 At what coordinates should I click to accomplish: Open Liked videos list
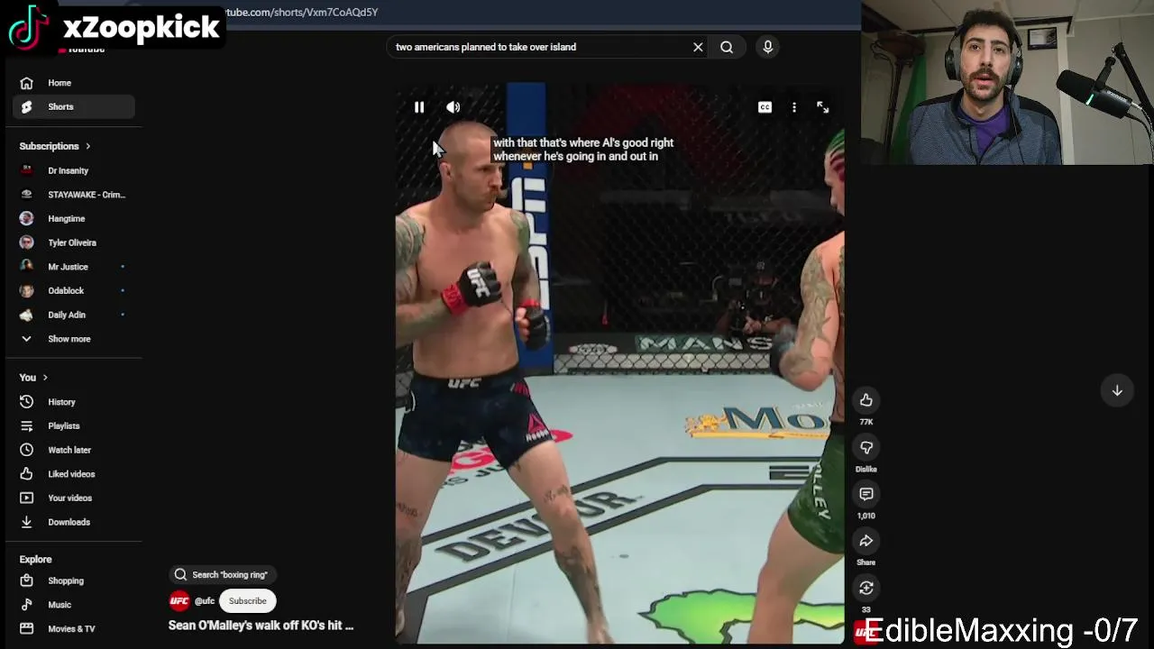click(x=74, y=474)
